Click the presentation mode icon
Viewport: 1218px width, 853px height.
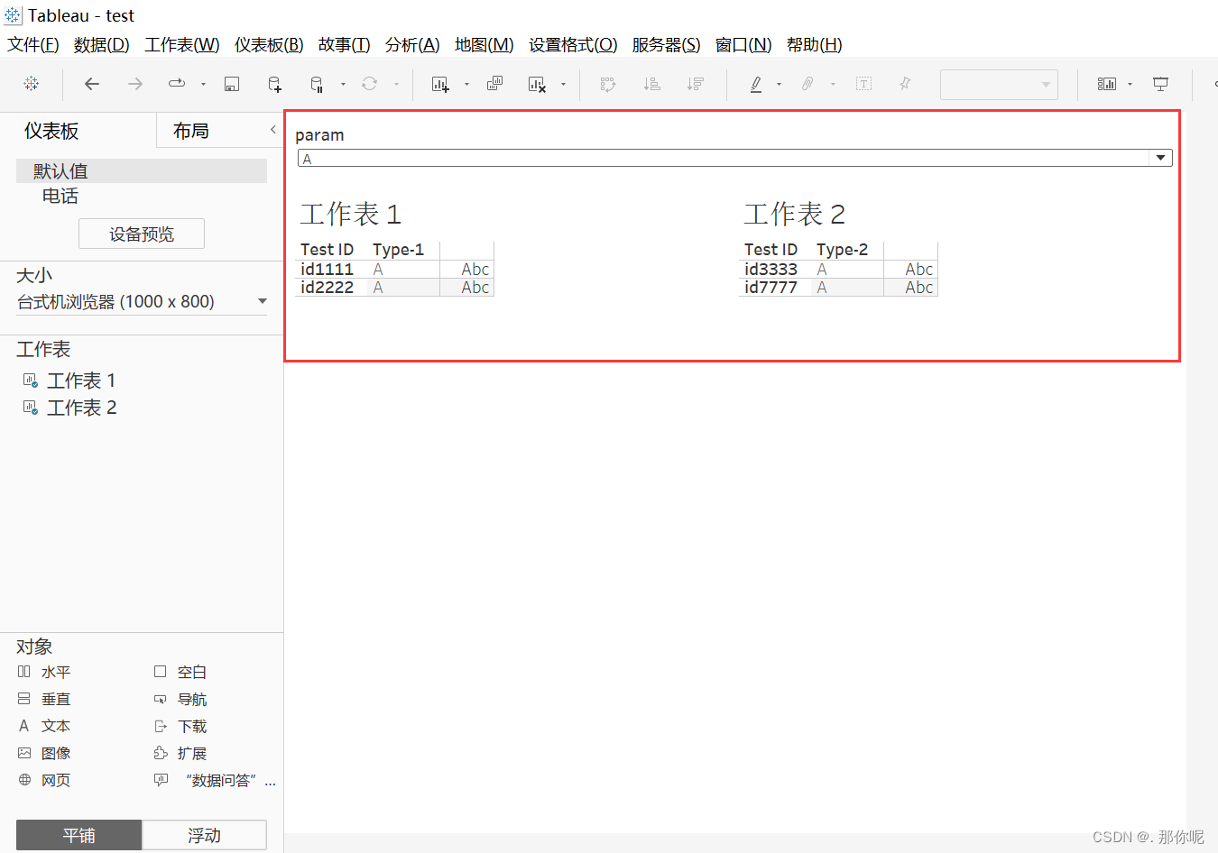tap(1161, 84)
